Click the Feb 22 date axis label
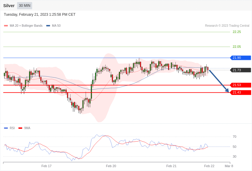252x171 pixels. click(x=209, y=166)
